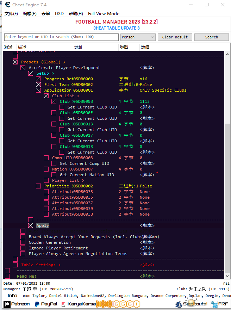This screenshot has width=231, height=310.
Task: Select the Progress Rate value x16
Action: (143, 79)
